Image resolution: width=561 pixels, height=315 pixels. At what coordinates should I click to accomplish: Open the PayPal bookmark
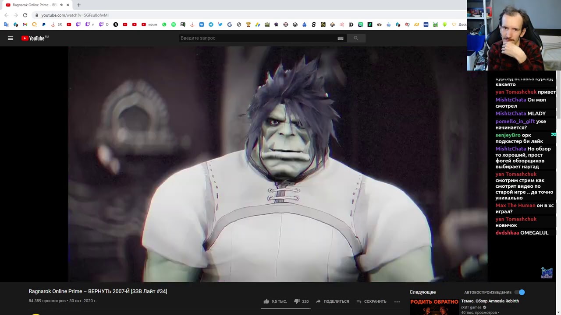pos(44,24)
